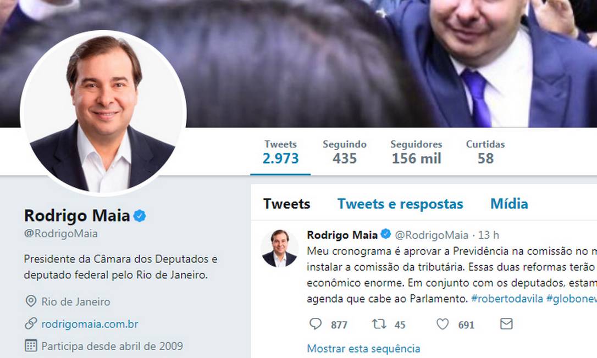View the Seguindo list
Viewport: 597px width, 358px height.
point(345,152)
